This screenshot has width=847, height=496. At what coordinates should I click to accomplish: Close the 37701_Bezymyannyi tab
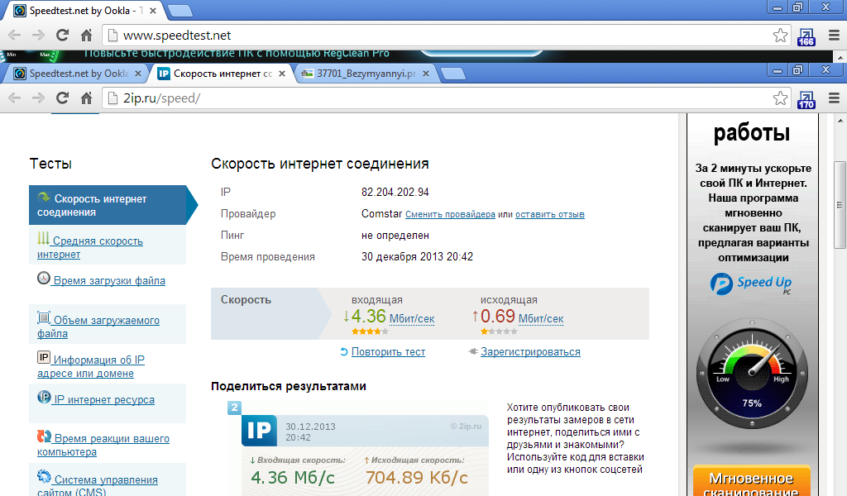point(426,74)
